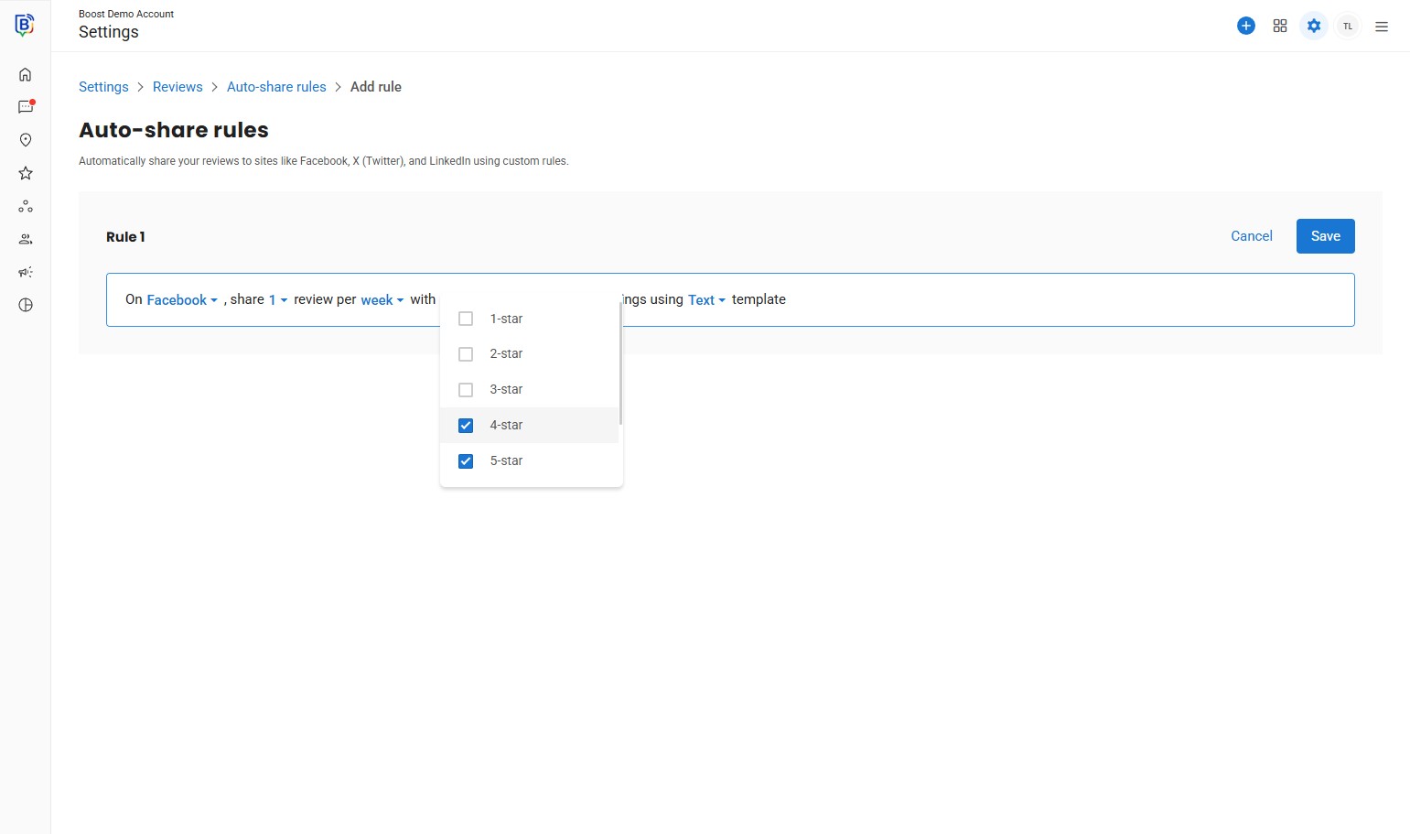Open the Campaigns megaphone icon in sidebar
Screen dimensions: 1410x834
26,272
